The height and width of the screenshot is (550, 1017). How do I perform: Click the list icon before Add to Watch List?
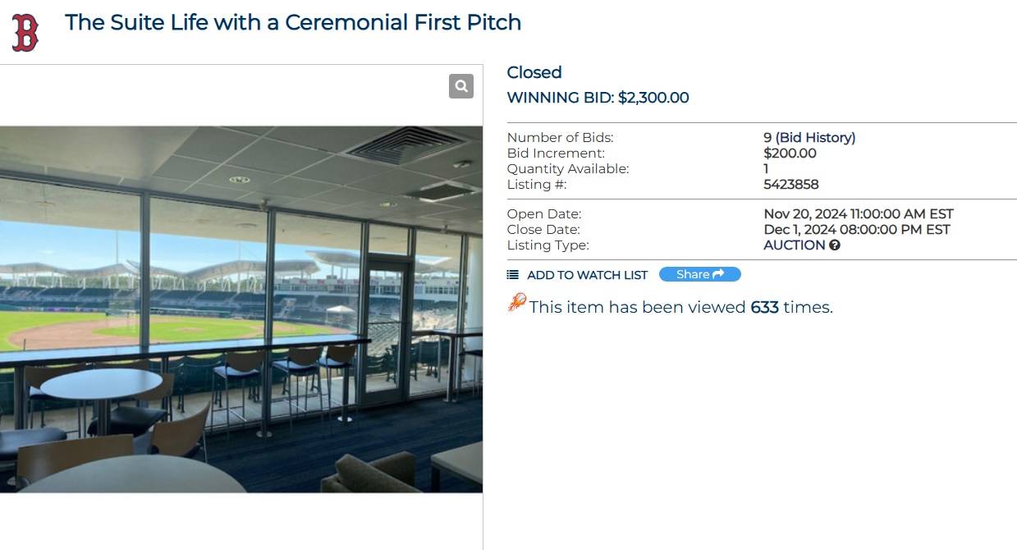click(513, 275)
